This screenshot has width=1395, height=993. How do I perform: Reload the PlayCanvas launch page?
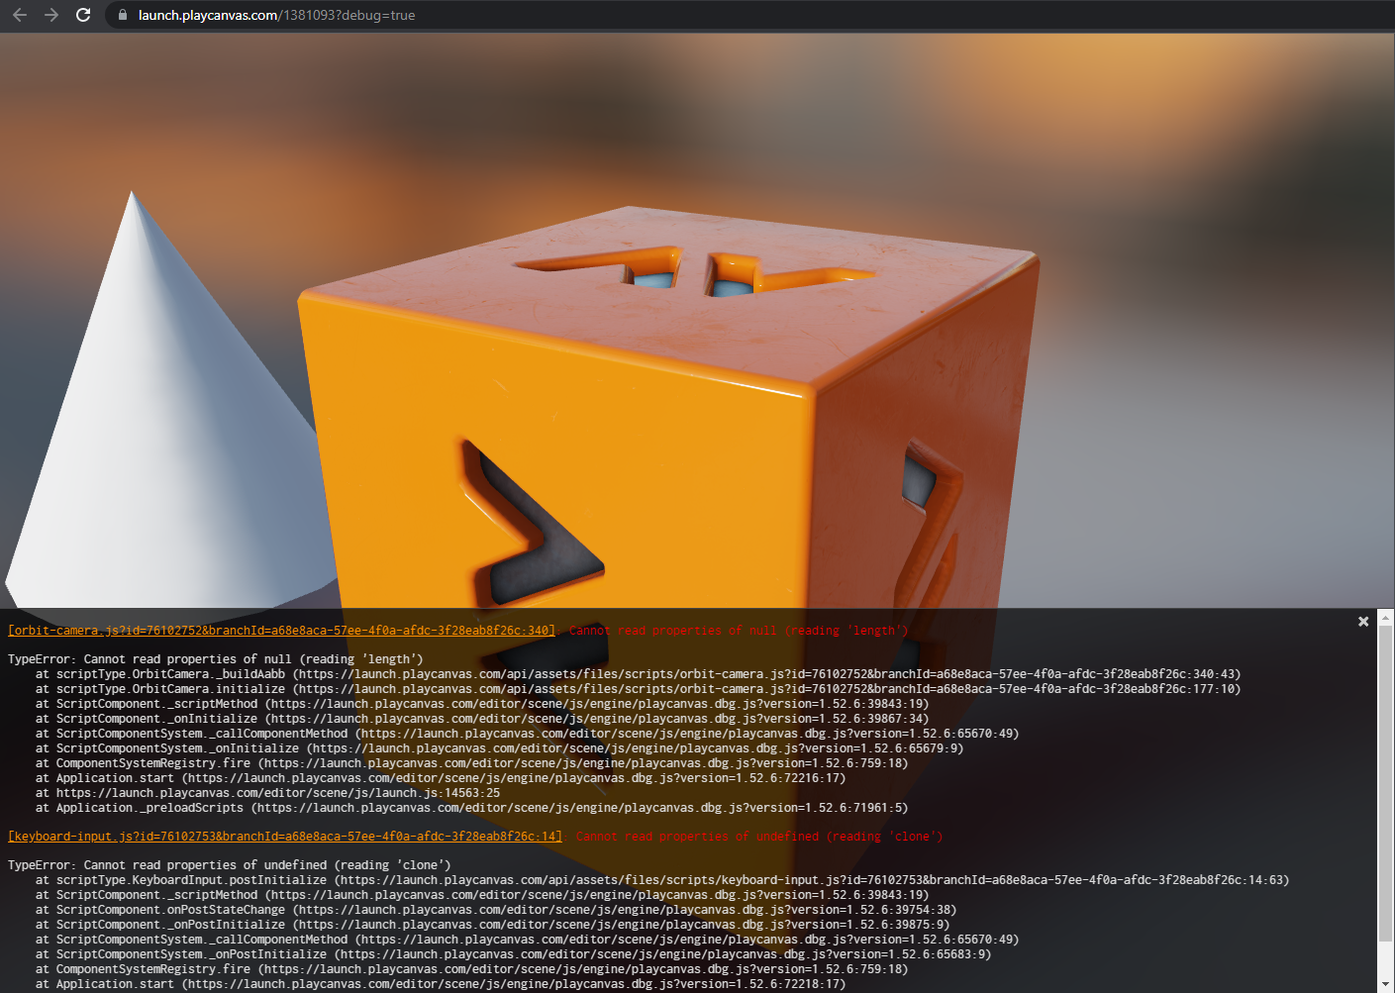click(x=83, y=15)
